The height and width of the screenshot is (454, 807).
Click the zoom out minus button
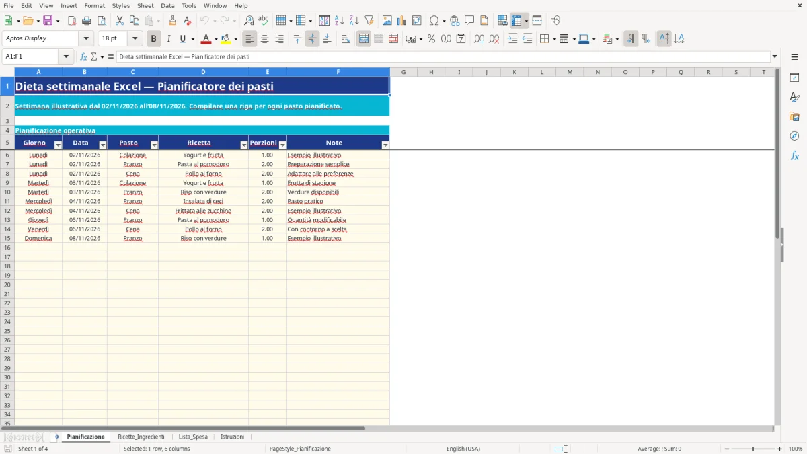727,449
